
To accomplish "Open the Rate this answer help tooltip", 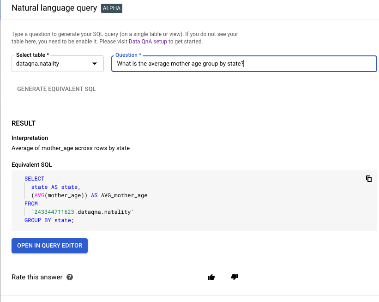I will [x=70, y=277].
